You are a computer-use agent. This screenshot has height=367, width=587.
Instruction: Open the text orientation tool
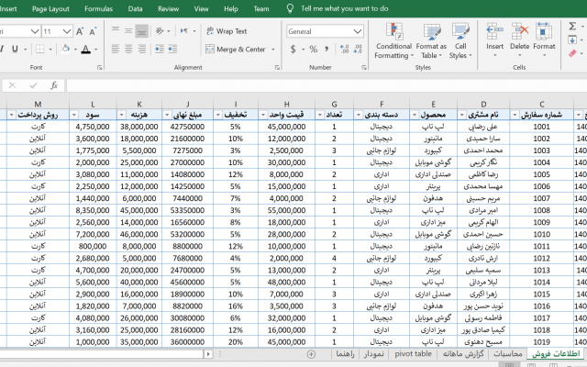pyautogui.click(x=160, y=30)
